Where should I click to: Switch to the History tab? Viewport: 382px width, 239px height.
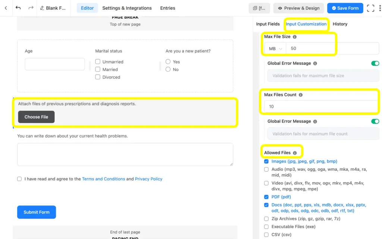click(x=340, y=24)
